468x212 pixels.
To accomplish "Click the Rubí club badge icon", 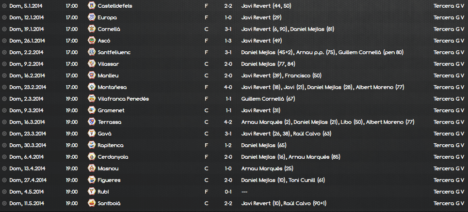I will pos(92,192).
